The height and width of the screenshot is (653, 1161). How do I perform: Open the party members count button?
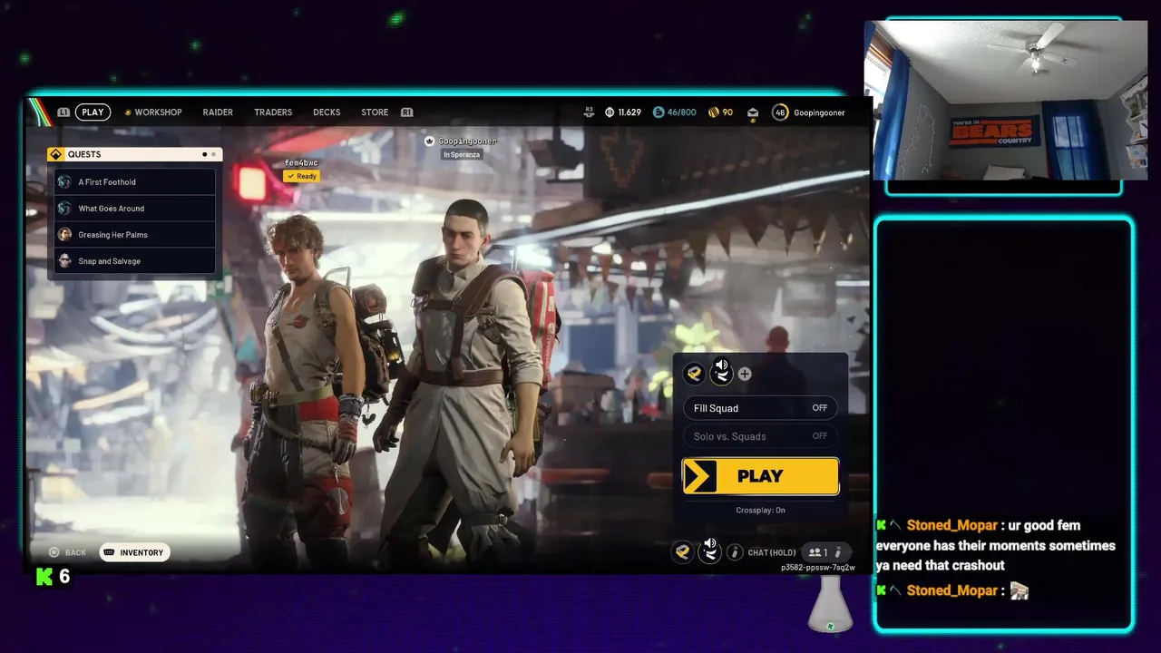click(x=826, y=552)
